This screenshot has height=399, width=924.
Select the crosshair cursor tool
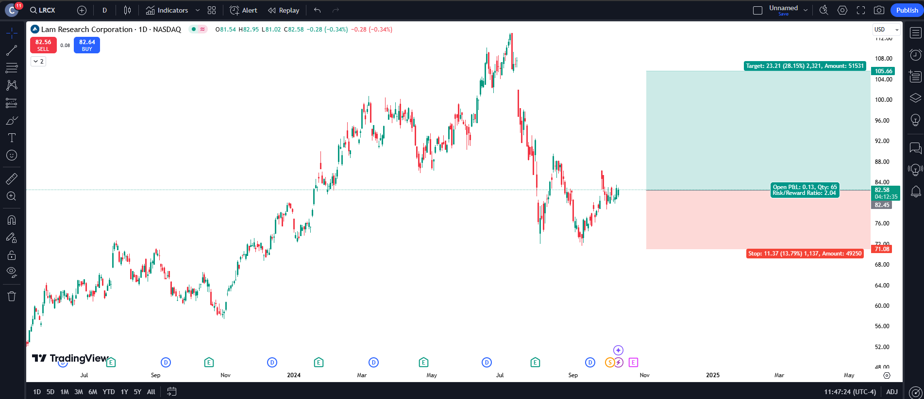(12, 33)
